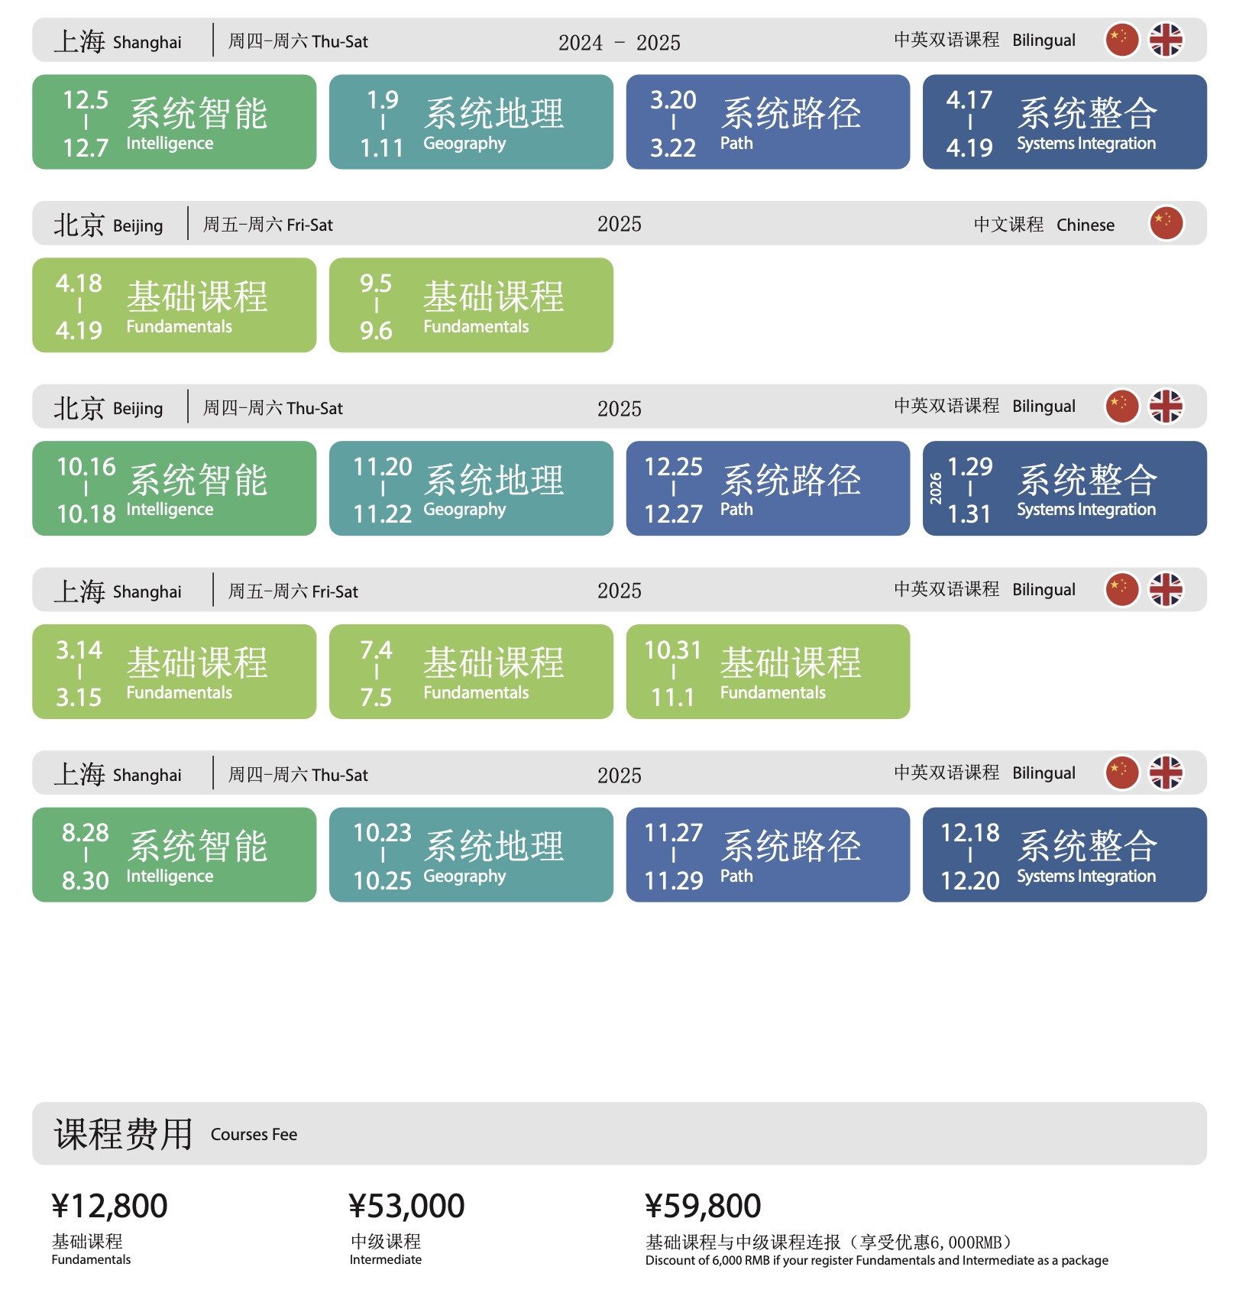Choose the 4.17–4.19 Systems Integration card
This screenshot has width=1236, height=1296.
coord(1065,122)
